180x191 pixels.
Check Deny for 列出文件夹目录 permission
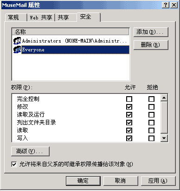point(151,123)
